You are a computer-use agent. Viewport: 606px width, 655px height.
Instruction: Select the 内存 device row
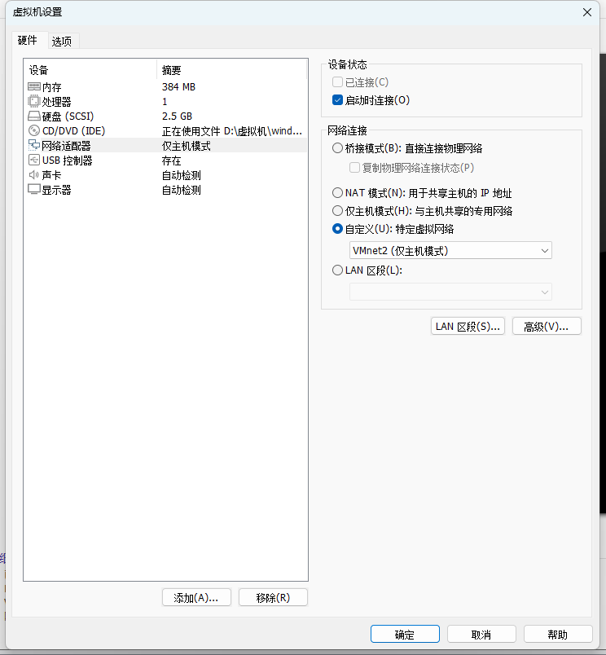tap(166, 87)
